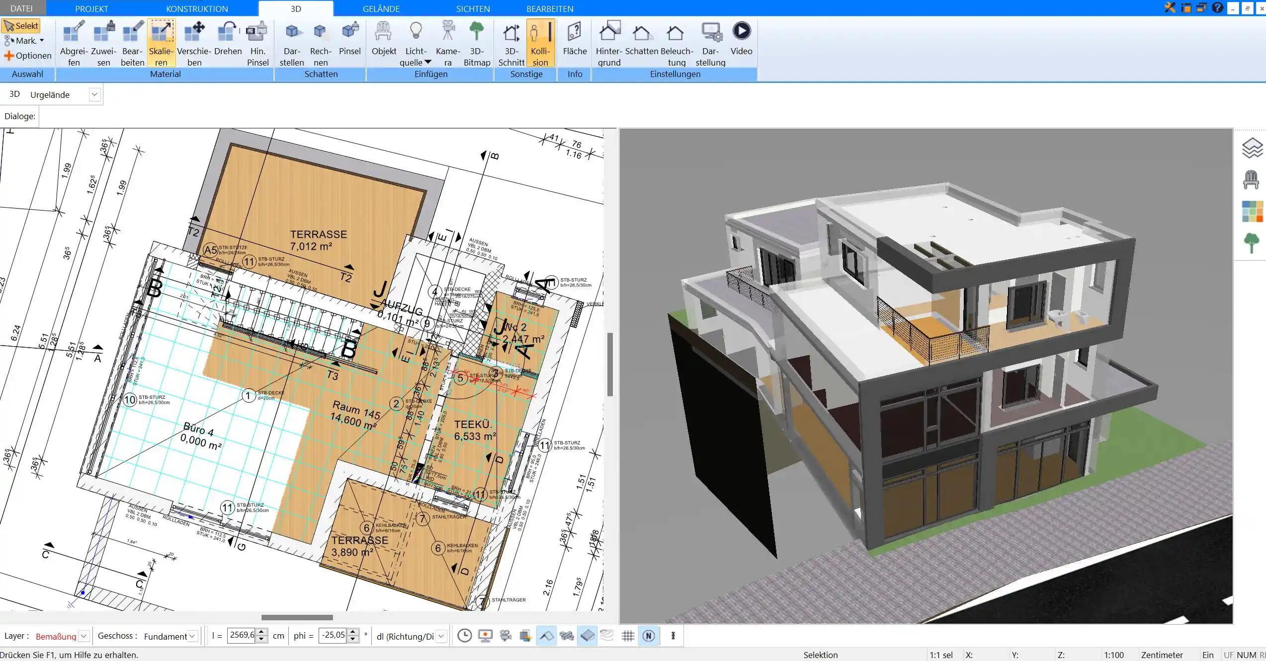The height and width of the screenshot is (661, 1266).
Task: Toggle the north arrow N button
Action: pyautogui.click(x=648, y=636)
